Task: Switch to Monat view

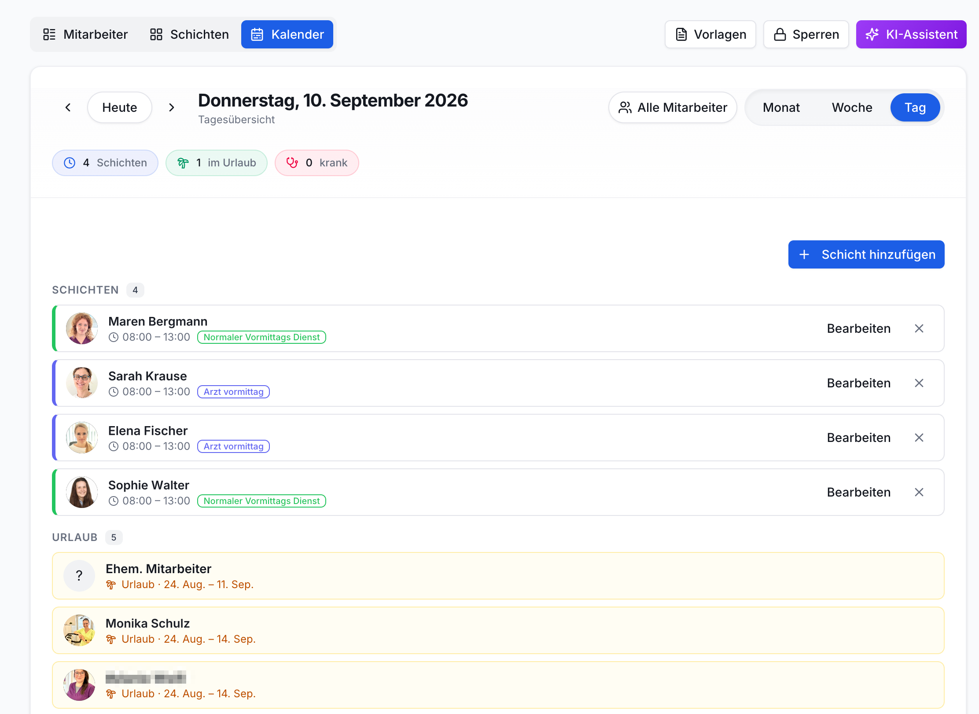Action: click(x=781, y=107)
